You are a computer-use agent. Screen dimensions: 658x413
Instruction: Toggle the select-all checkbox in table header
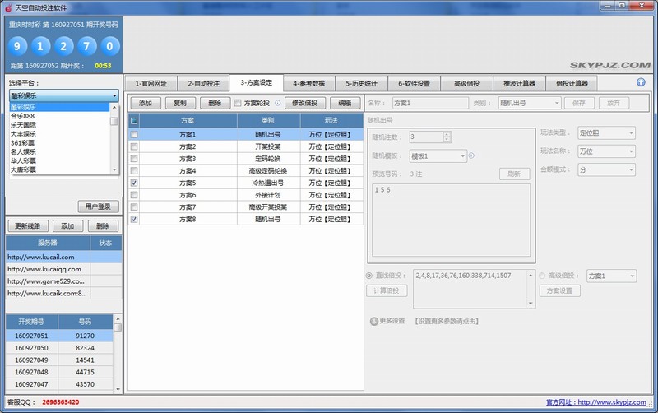tap(134, 121)
